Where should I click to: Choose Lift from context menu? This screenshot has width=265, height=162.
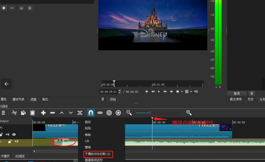click(87, 141)
